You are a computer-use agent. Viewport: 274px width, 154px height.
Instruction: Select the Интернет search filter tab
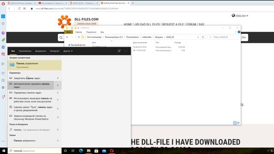[54, 51]
